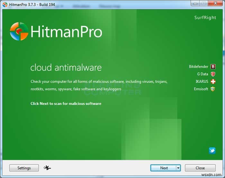225x178 pixels.
Task: Open the Settings button
Action: [24, 168]
